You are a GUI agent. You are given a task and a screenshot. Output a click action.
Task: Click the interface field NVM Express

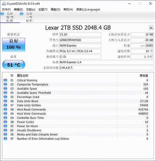(x=80, y=46)
